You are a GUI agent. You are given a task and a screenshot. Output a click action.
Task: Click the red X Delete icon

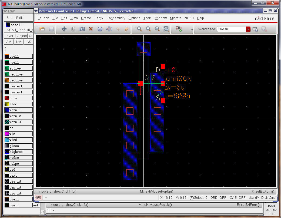[91, 29]
